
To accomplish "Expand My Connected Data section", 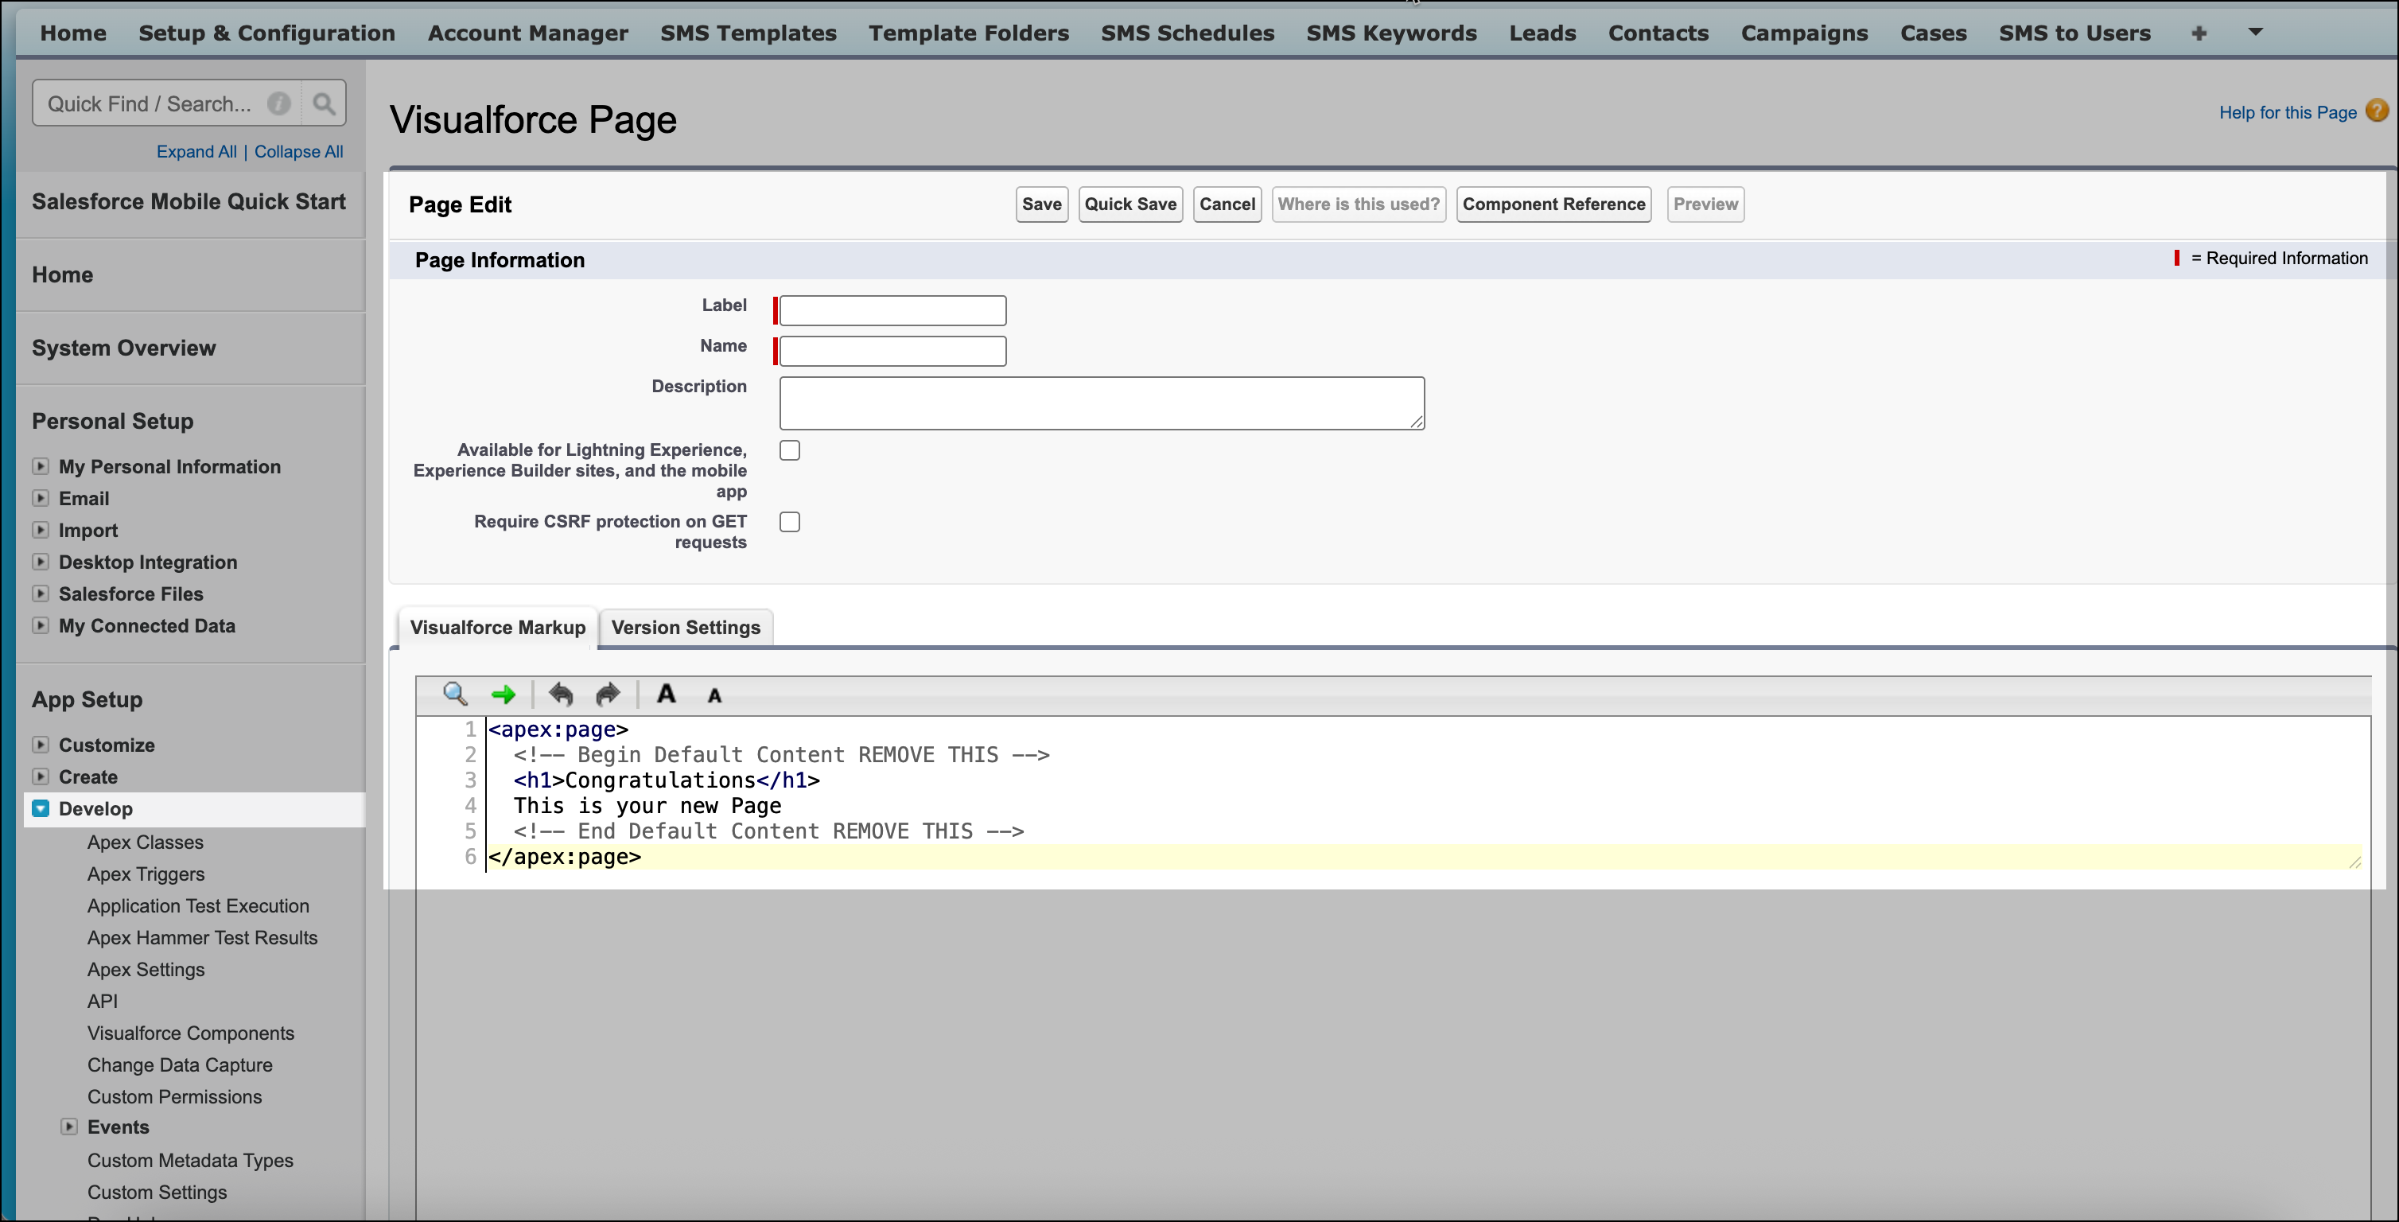I will (x=40, y=625).
